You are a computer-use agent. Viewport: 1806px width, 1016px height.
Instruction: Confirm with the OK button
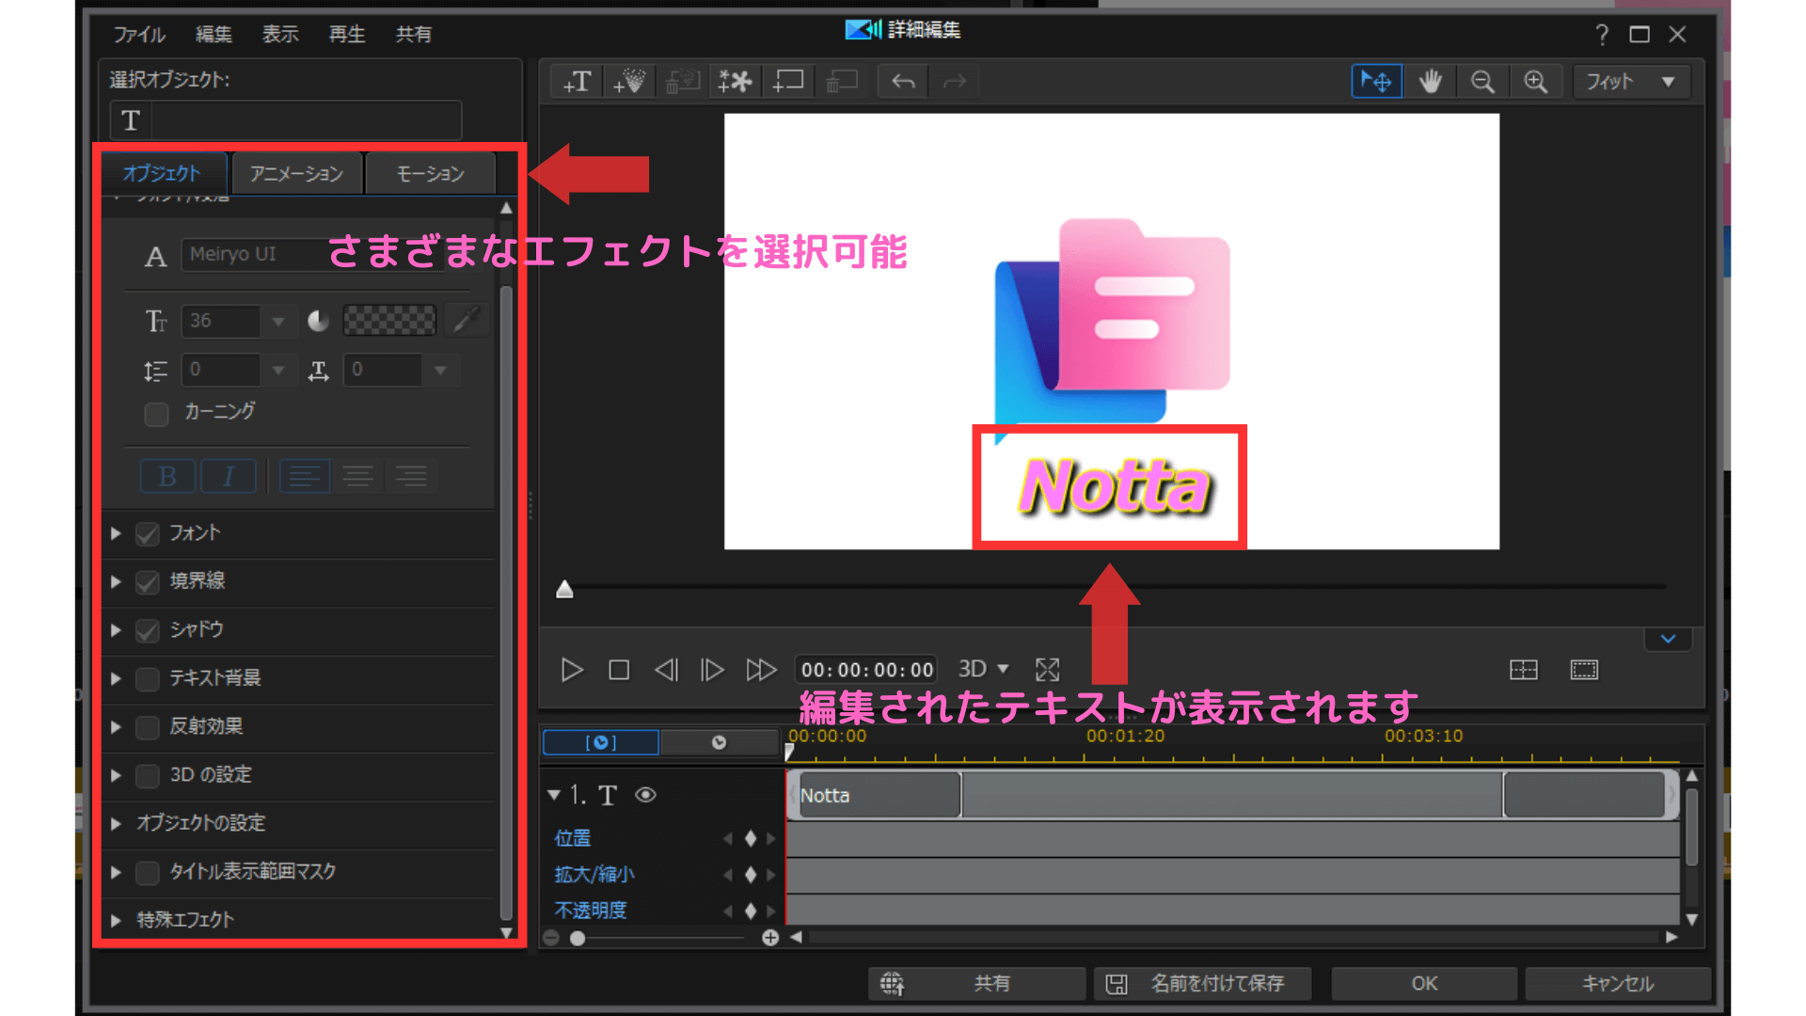pos(1424,984)
